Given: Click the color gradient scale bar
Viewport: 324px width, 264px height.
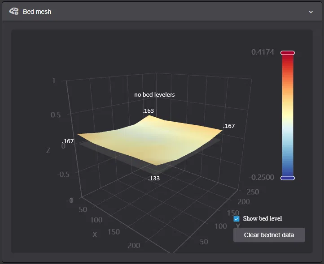Looking at the screenshot, I should 287,115.
